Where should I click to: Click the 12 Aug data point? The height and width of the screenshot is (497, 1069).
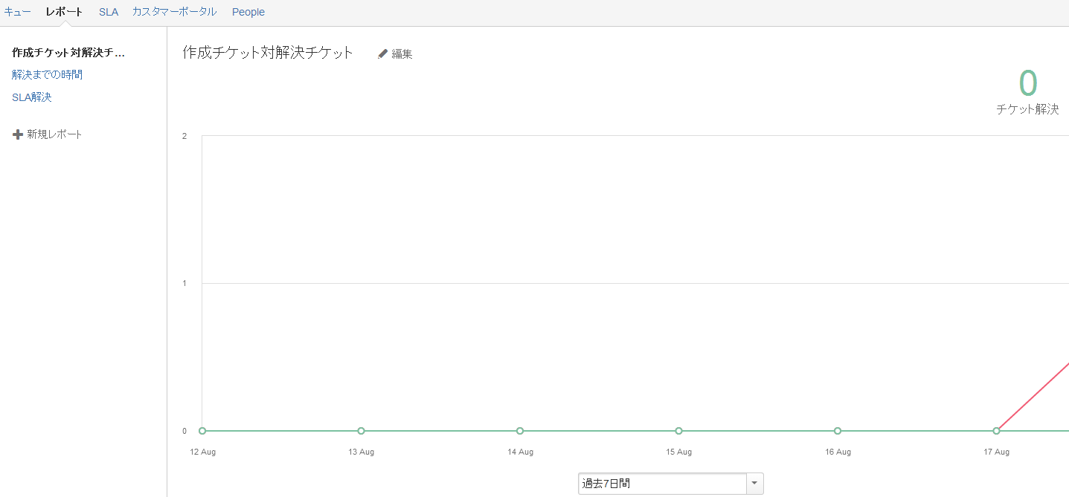click(x=202, y=431)
